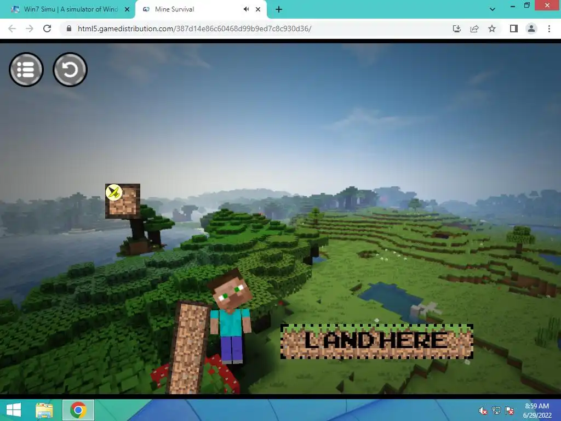The image size is (561, 421).
Task: Open the game level menu list button
Action: click(x=26, y=70)
